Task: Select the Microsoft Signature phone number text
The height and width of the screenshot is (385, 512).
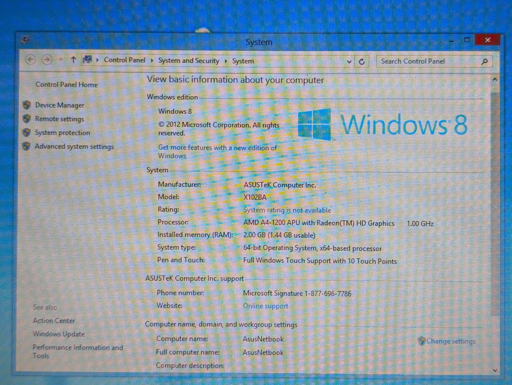Action: coord(297,293)
